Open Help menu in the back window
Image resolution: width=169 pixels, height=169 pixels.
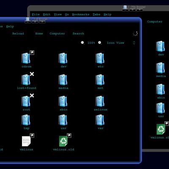[x=108, y=14]
